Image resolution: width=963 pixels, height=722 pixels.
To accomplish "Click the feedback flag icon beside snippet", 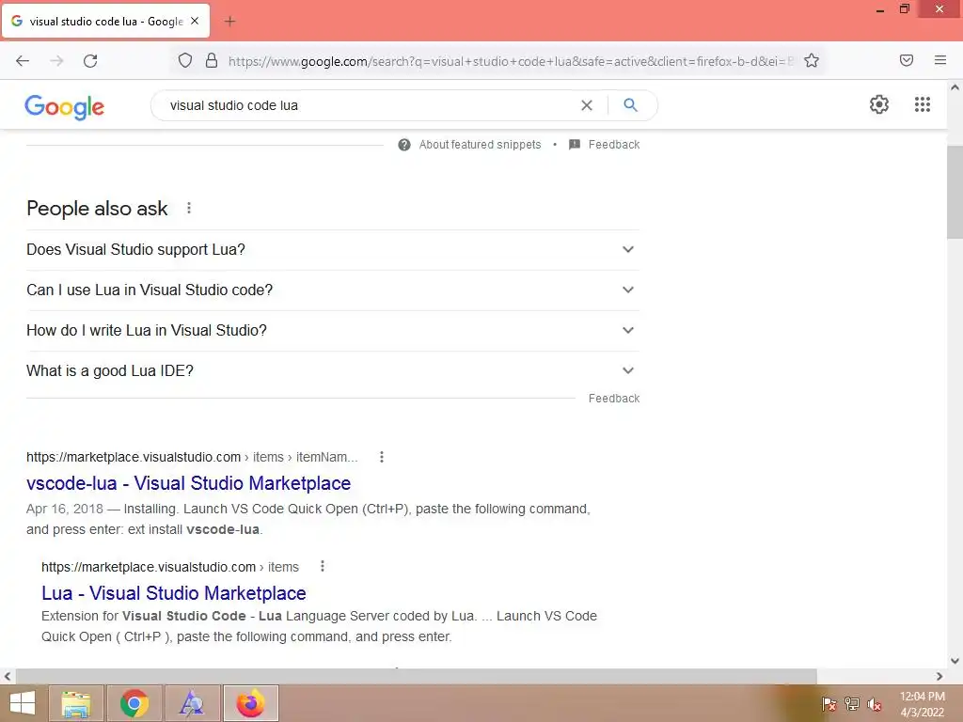I will pyautogui.click(x=575, y=145).
